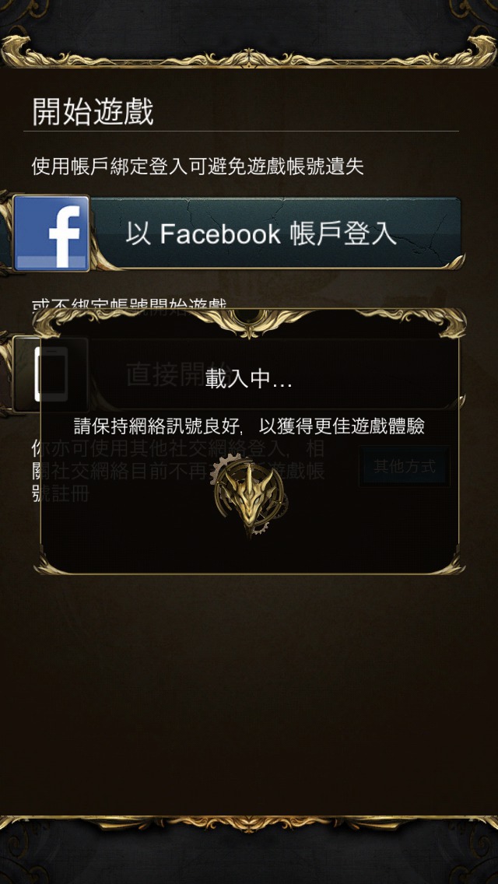Tap the gold crest atop the loading dialog
498x884 pixels.
249,324
